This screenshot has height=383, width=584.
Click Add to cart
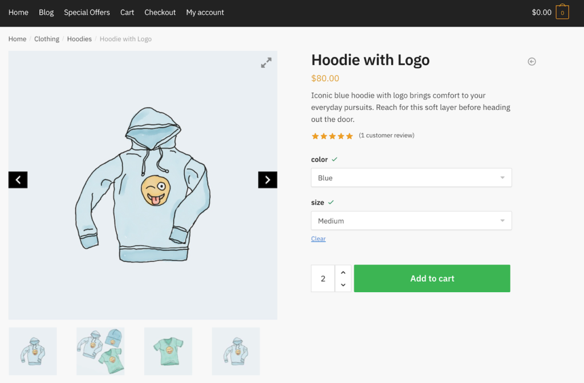pos(432,278)
